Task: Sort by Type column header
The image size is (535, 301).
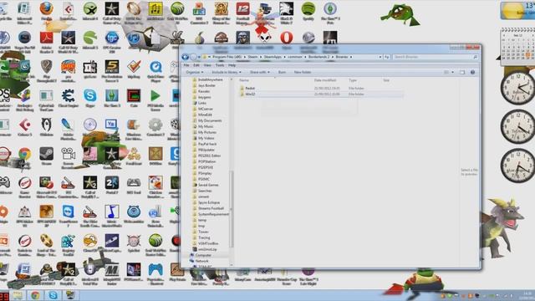Action: (x=353, y=80)
